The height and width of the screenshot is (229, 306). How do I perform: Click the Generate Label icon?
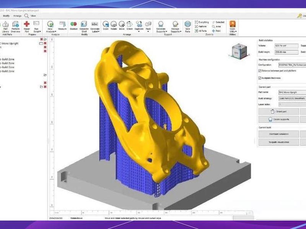point(95,24)
